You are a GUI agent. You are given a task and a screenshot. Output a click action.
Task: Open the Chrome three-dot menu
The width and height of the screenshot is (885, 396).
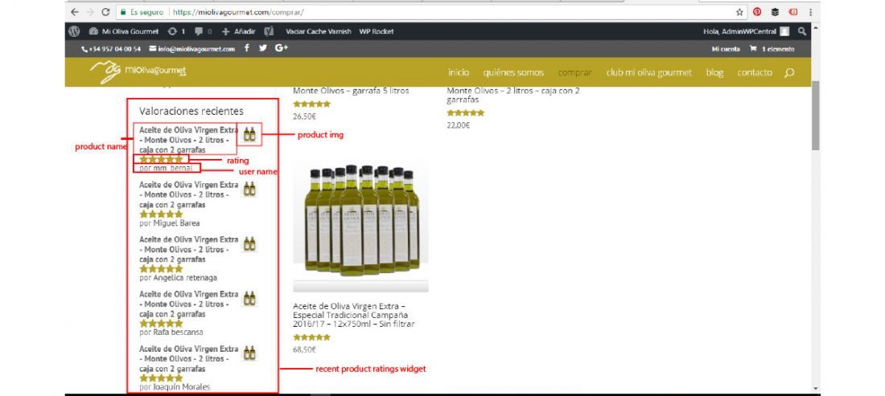pyautogui.click(x=810, y=12)
